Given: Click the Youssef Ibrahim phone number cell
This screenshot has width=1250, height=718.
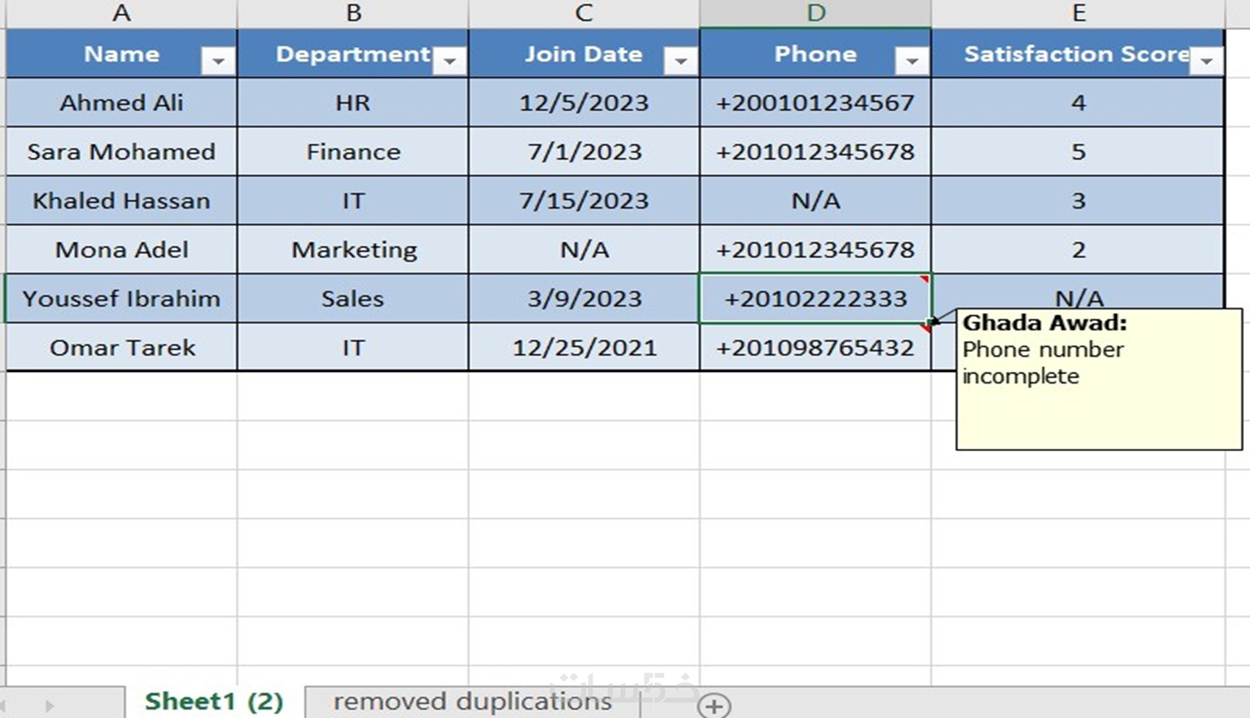Looking at the screenshot, I should coord(815,299).
